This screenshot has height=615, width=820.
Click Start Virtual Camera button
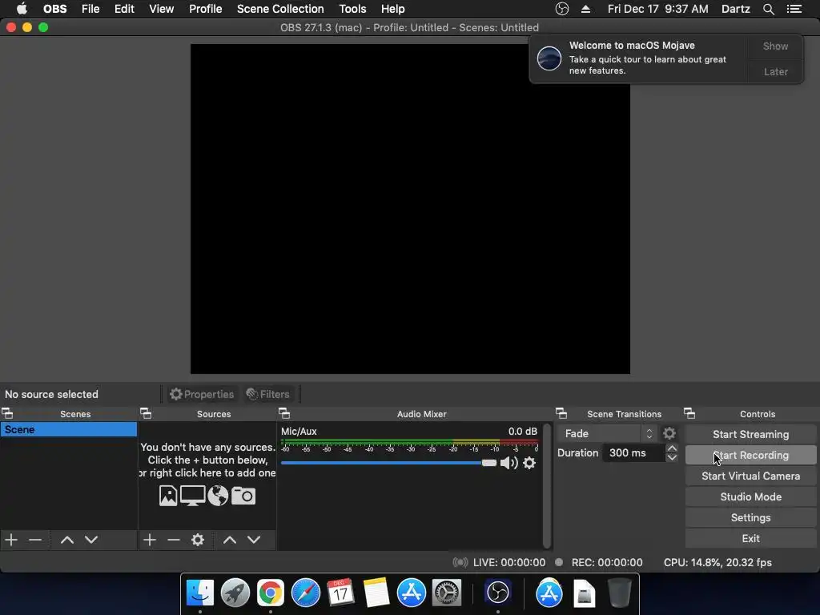750,476
